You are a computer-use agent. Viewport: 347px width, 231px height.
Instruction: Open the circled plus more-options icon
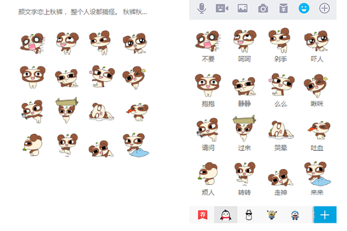[324, 8]
